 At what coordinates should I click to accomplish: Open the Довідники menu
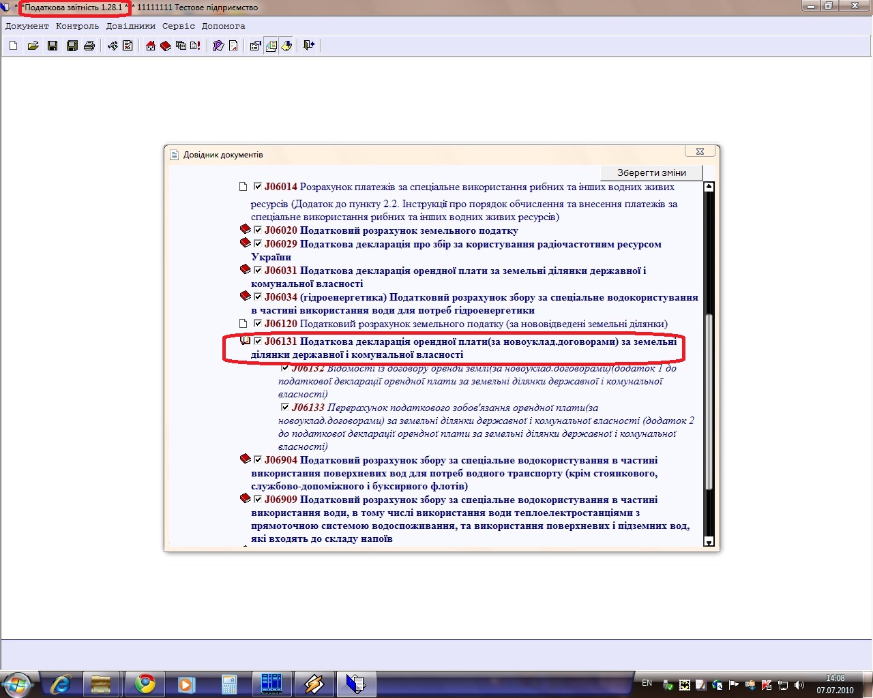pyautogui.click(x=130, y=26)
